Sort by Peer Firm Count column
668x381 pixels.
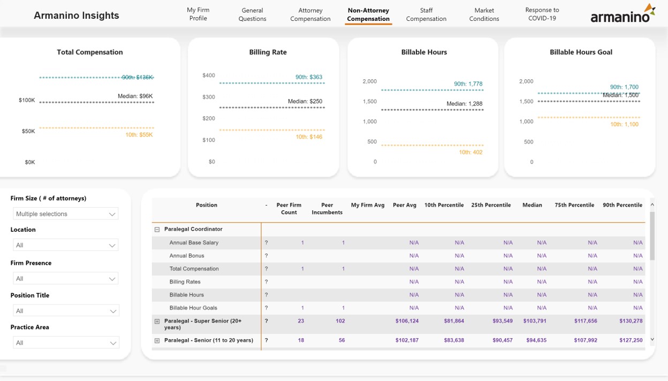pyautogui.click(x=289, y=209)
